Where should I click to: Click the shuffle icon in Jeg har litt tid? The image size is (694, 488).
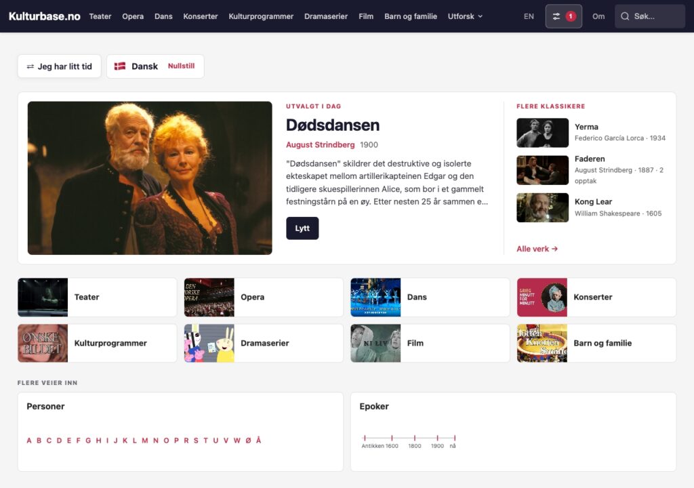pyautogui.click(x=30, y=66)
